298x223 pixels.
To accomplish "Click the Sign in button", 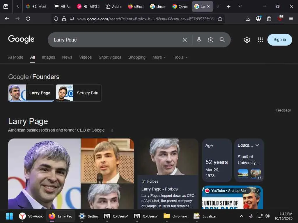I will [x=280, y=39].
